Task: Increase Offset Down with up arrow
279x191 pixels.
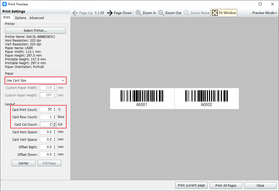Action: click(55, 153)
